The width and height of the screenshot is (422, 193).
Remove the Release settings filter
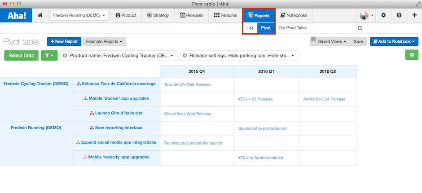click(x=185, y=56)
